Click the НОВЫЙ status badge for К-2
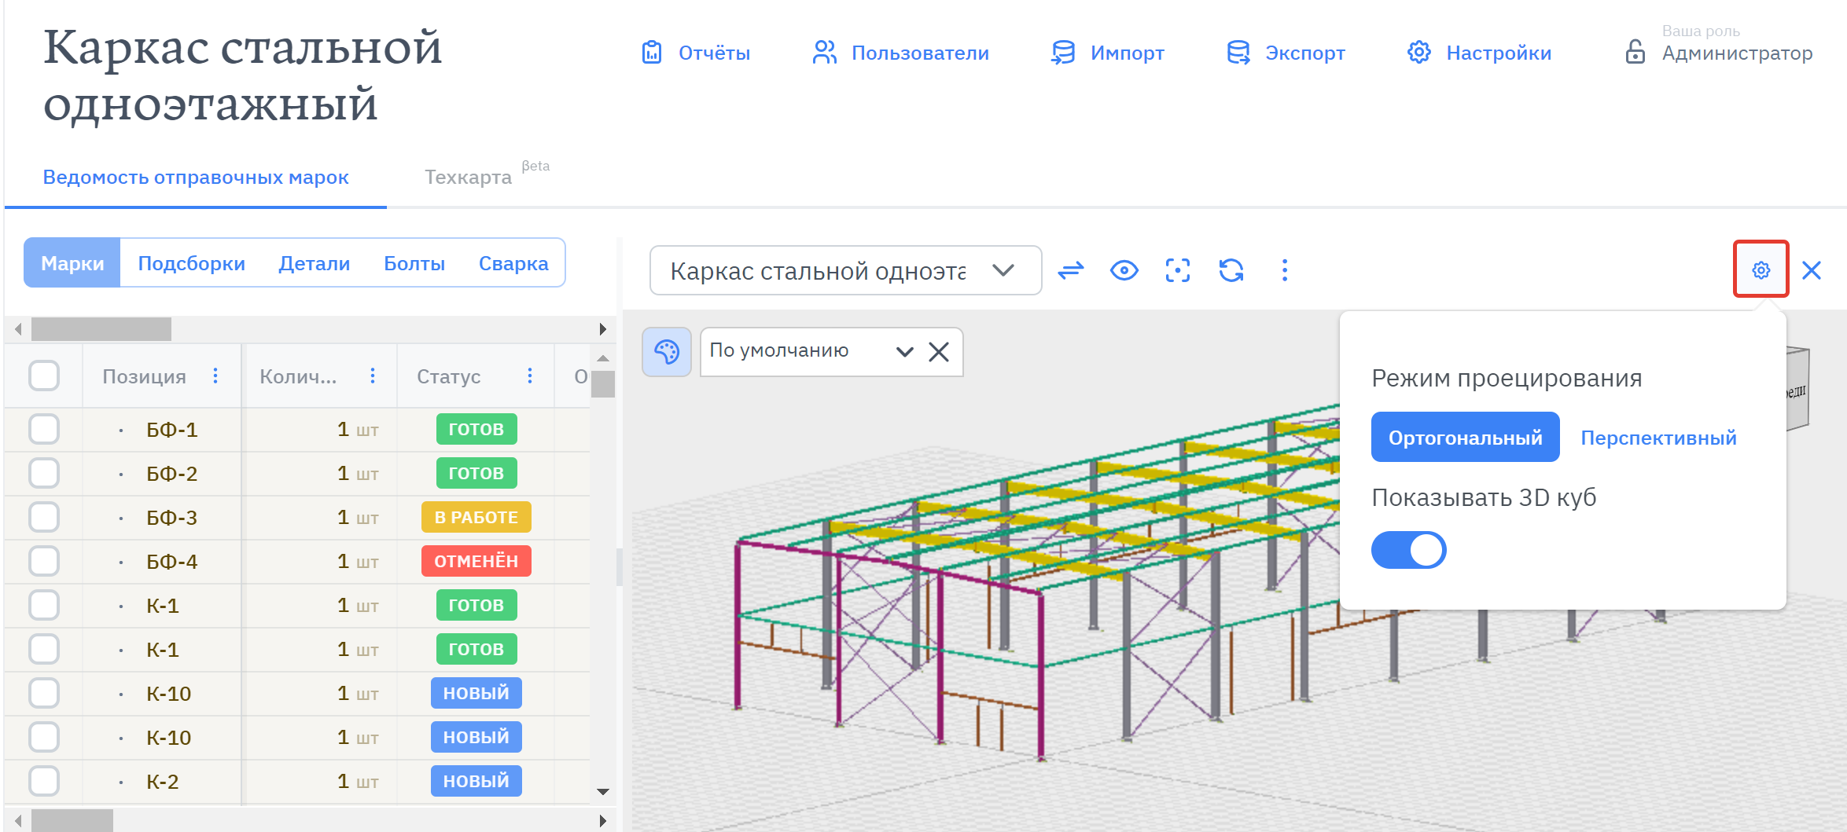This screenshot has height=832, width=1847. click(x=476, y=781)
